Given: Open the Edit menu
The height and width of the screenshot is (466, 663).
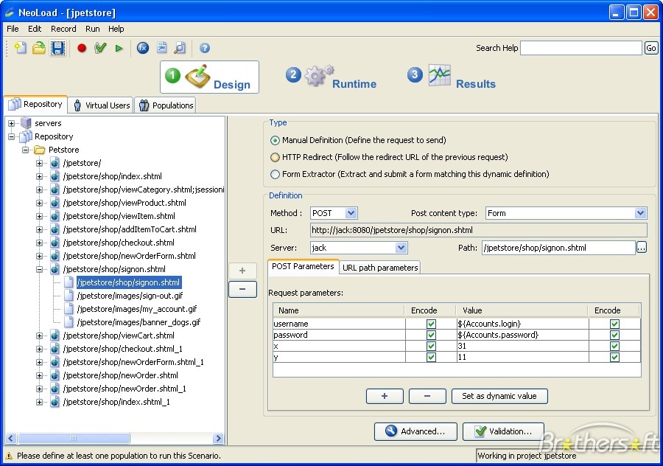Looking at the screenshot, I should click(35, 29).
